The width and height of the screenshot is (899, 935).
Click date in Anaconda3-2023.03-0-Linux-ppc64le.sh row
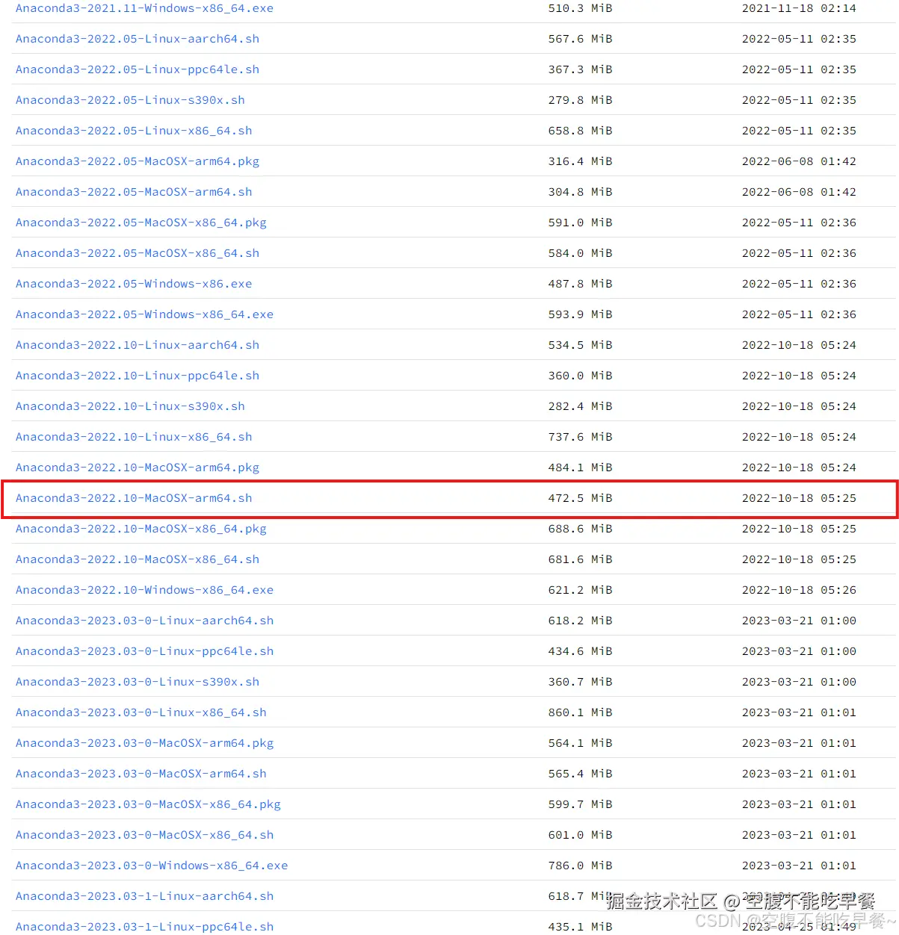pyautogui.click(x=799, y=651)
